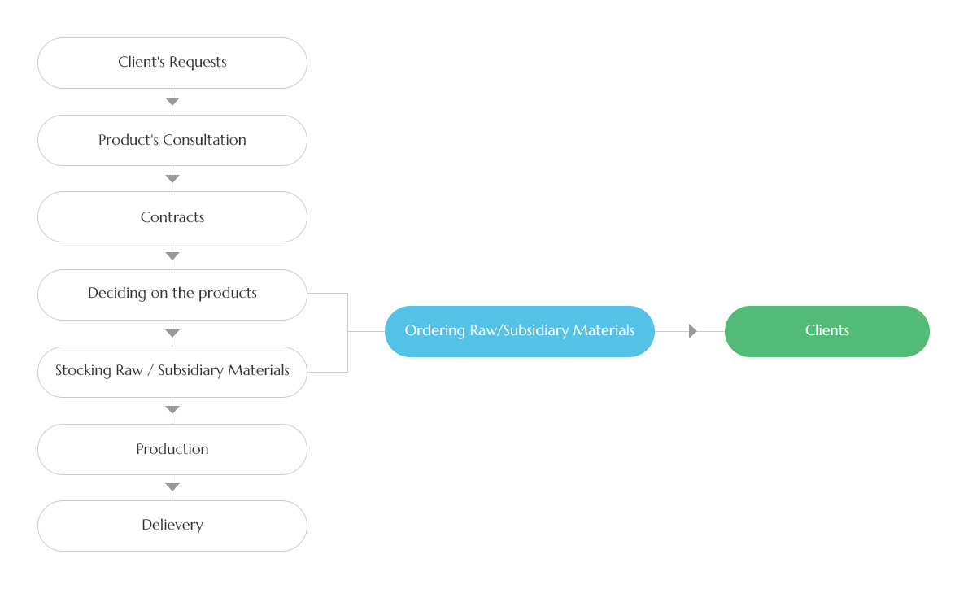968x589 pixels.
Task: Click arrow below Deciding on the products
Action: pyautogui.click(x=172, y=334)
